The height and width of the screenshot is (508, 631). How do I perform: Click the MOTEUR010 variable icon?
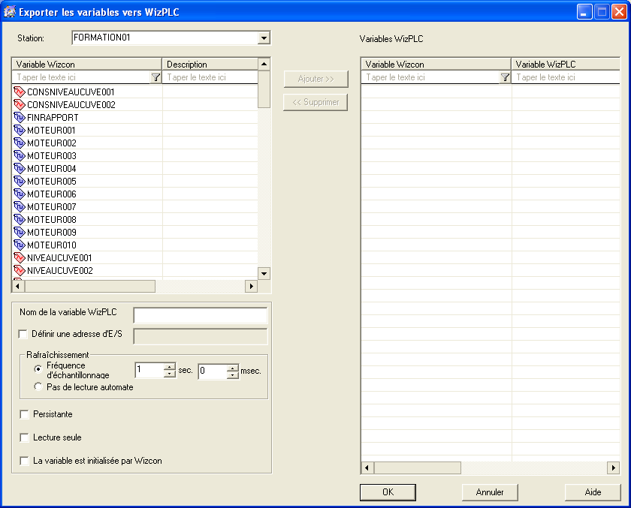(x=20, y=245)
